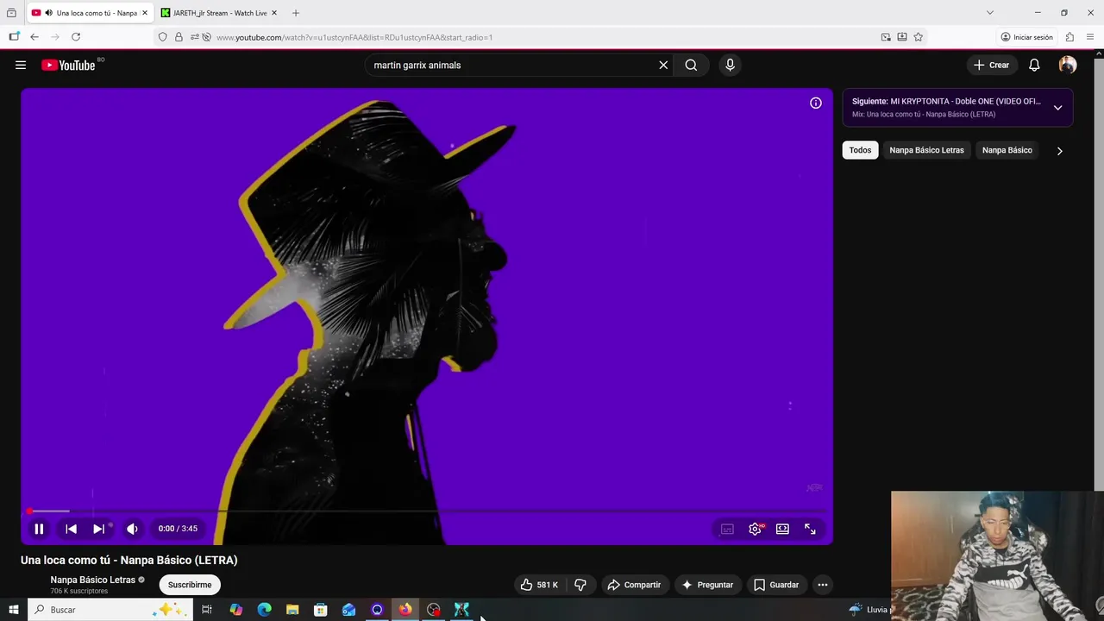Open YouTube notifications bell
This screenshot has width=1104, height=621.
pos(1034,65)
